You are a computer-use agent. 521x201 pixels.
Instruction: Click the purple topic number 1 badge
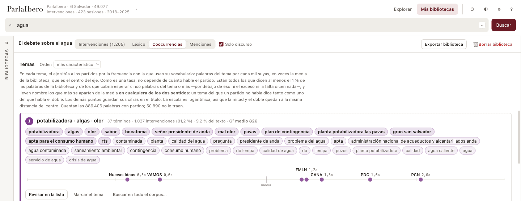click(29, 121)
